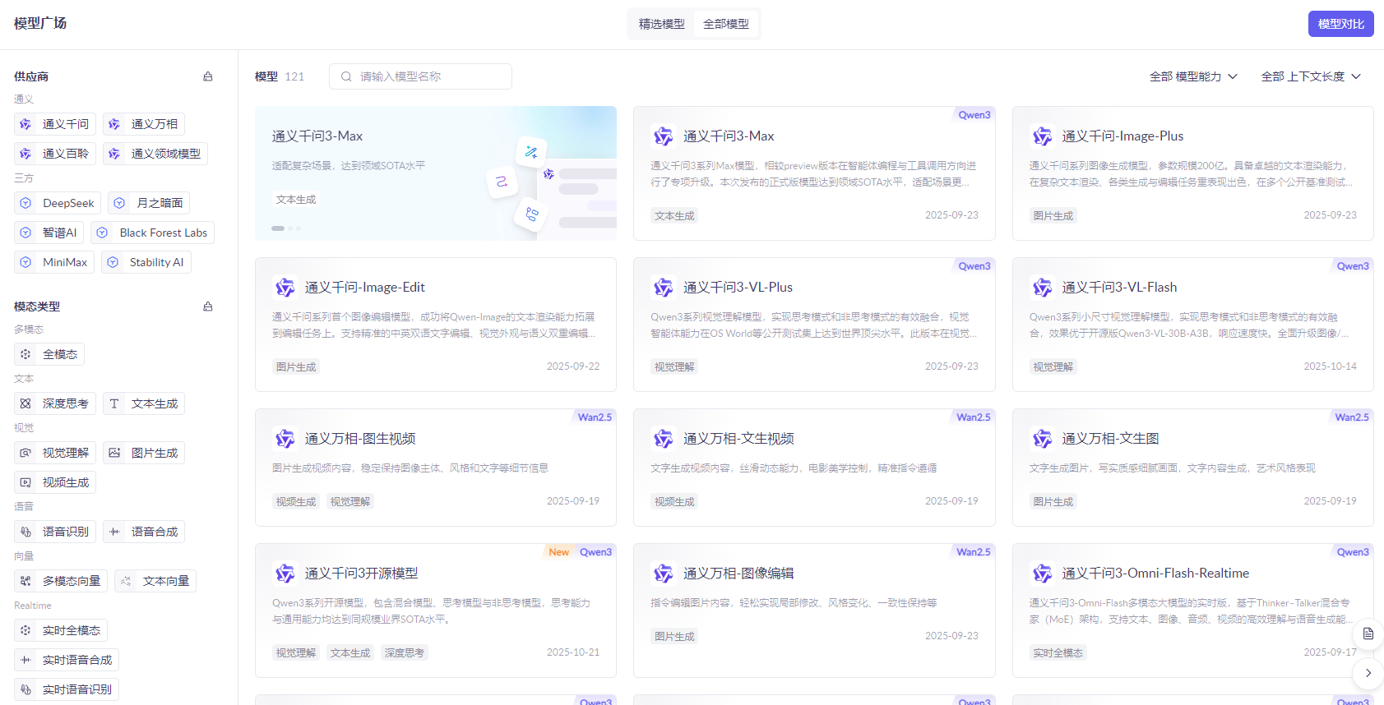Screen dimensions: 1384x705
Task: Click the image icon of 图片生成 filter
Action: (114, 453)
